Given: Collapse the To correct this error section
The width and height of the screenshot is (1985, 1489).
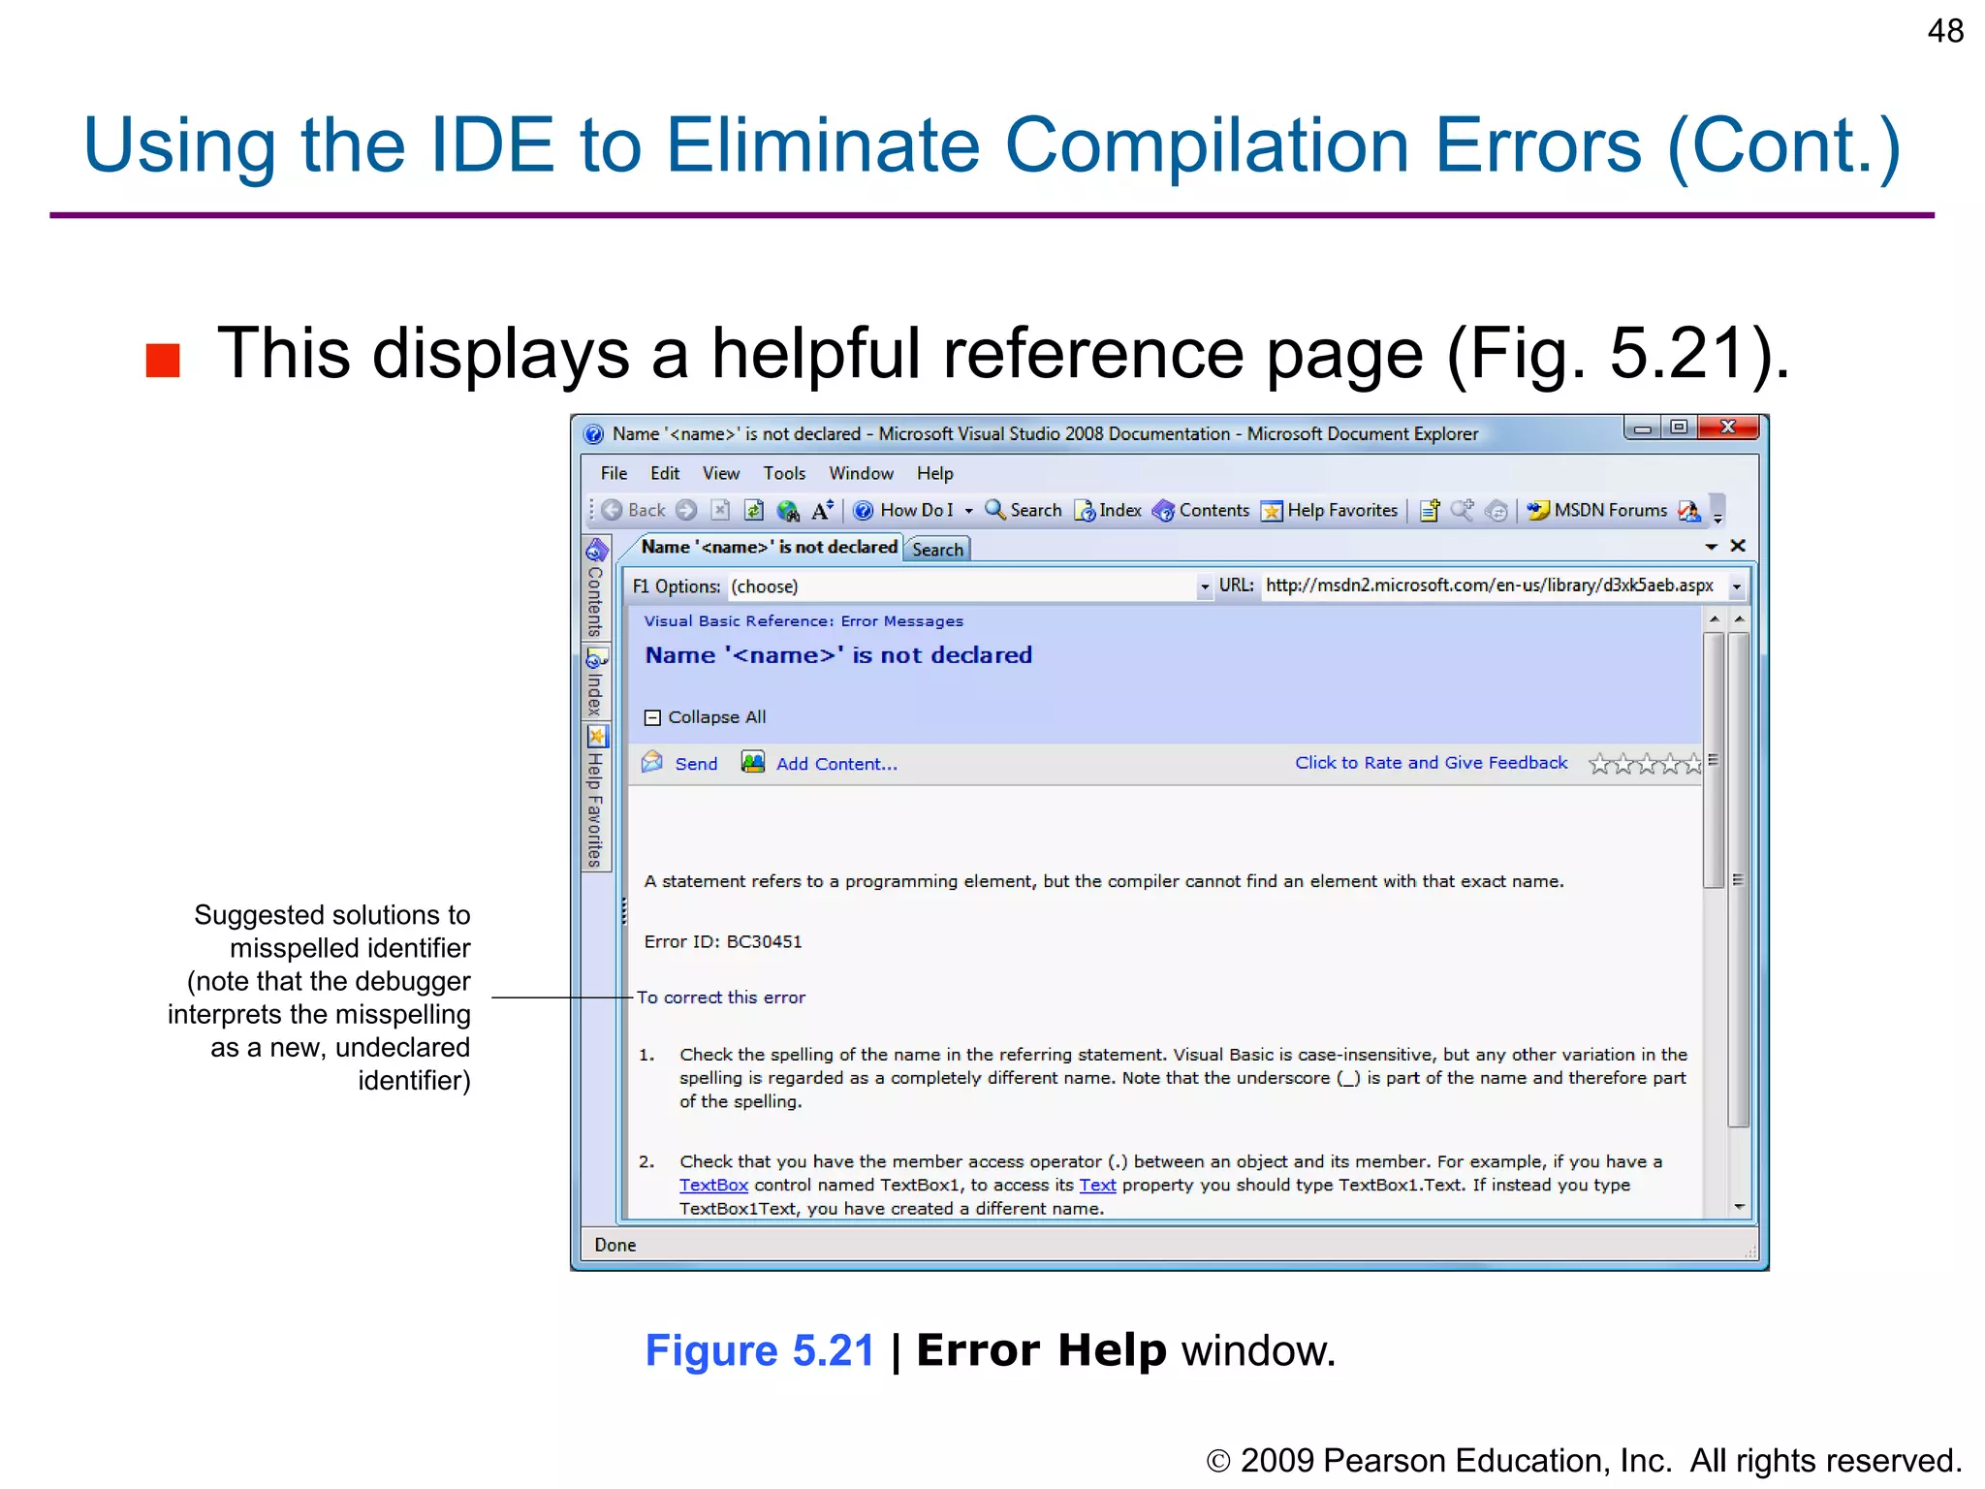Looking at the screenshot, I should (x=720, y=998).
